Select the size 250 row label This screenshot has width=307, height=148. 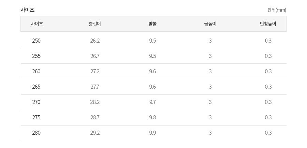(x=36, y=41)
